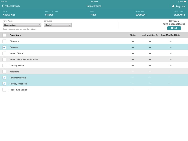Check the Health History Questionnaire checkbox
Image resolution: width=188 pixels, height=141 pixels.
tap(4, 59)
